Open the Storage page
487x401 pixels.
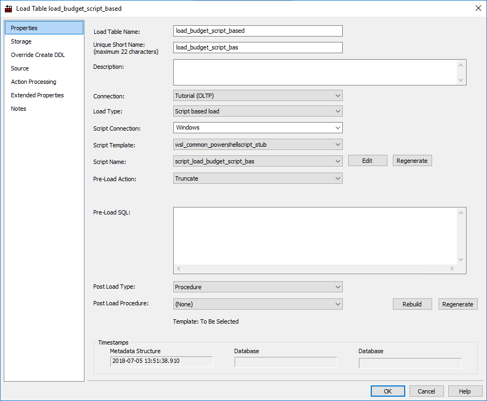22,41
